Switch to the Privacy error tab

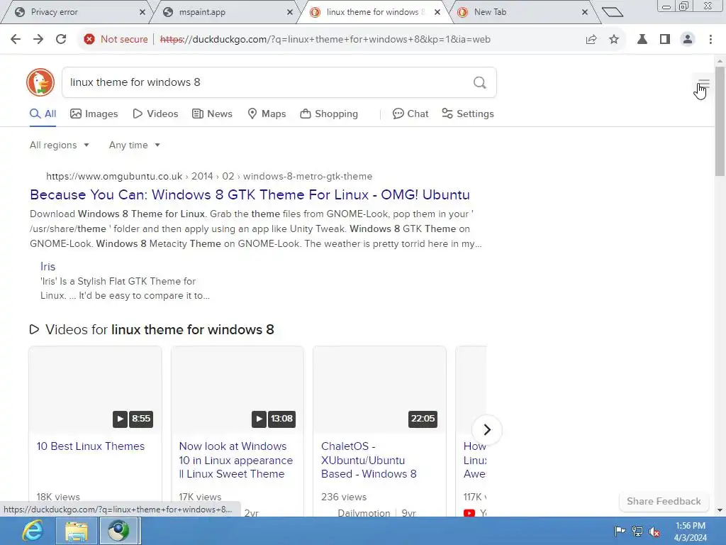77,13
